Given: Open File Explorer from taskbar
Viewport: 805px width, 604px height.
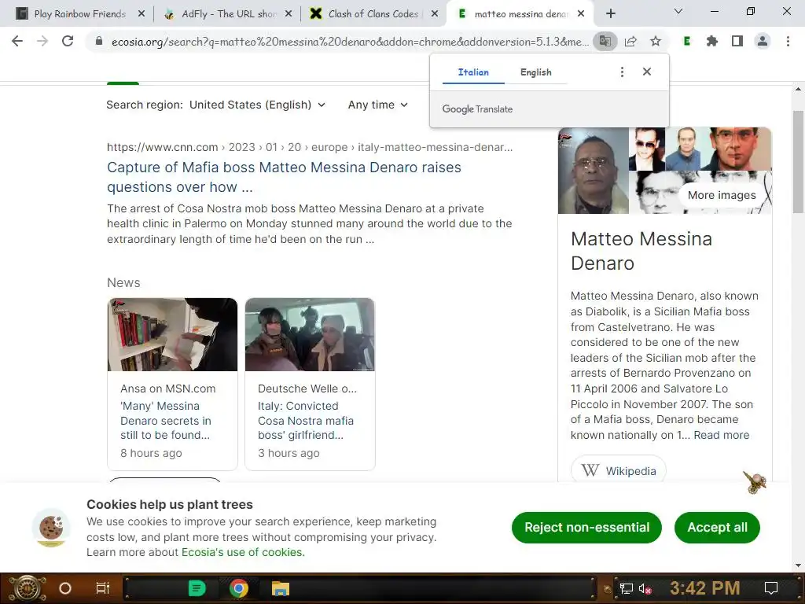Looking at the screenshot, I should tap(281, 588).
